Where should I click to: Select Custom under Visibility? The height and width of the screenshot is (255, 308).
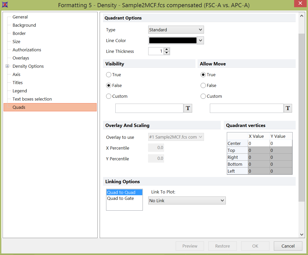pyautogui.click(x=109, y=96)
